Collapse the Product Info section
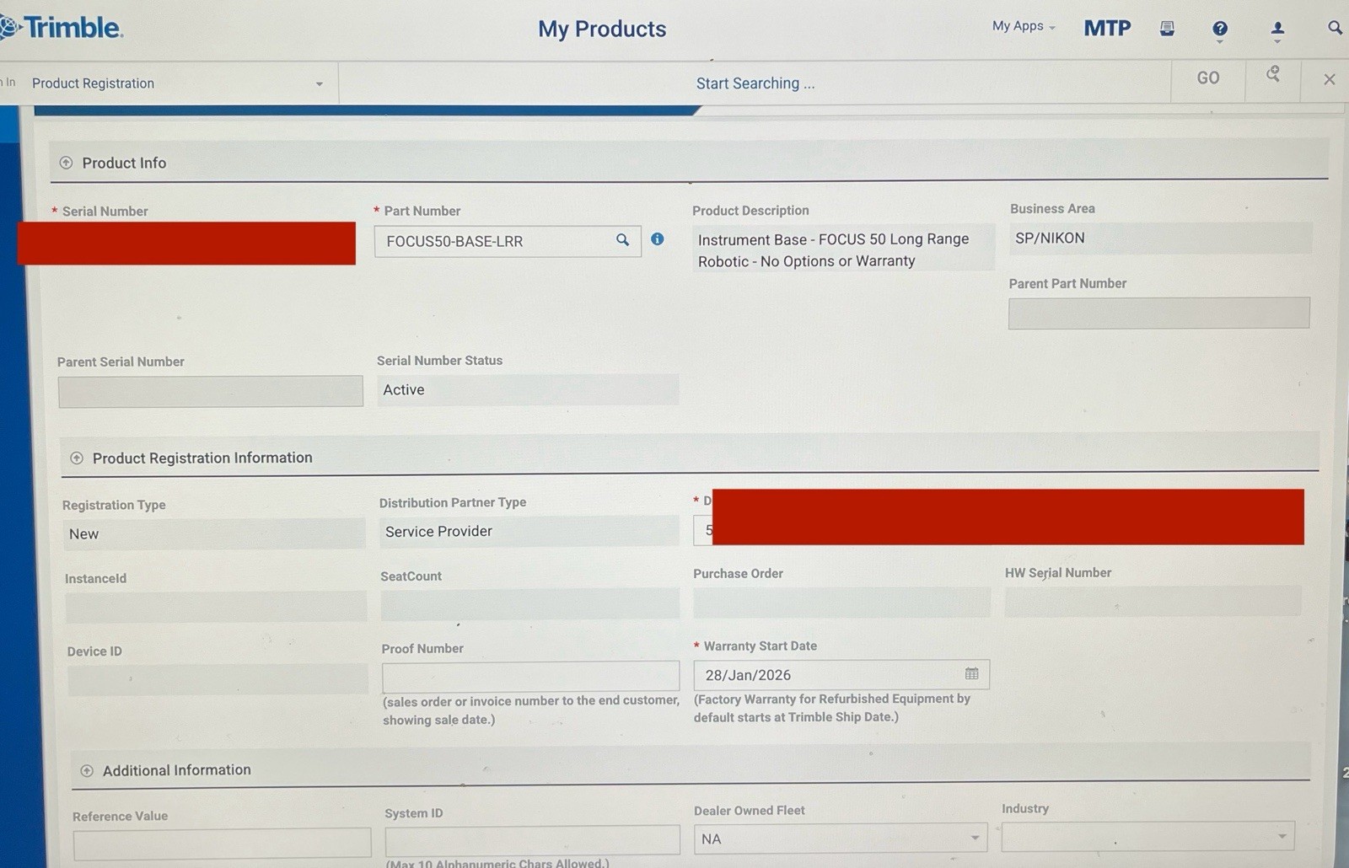 pyautogui.click(x=66, y=163)
